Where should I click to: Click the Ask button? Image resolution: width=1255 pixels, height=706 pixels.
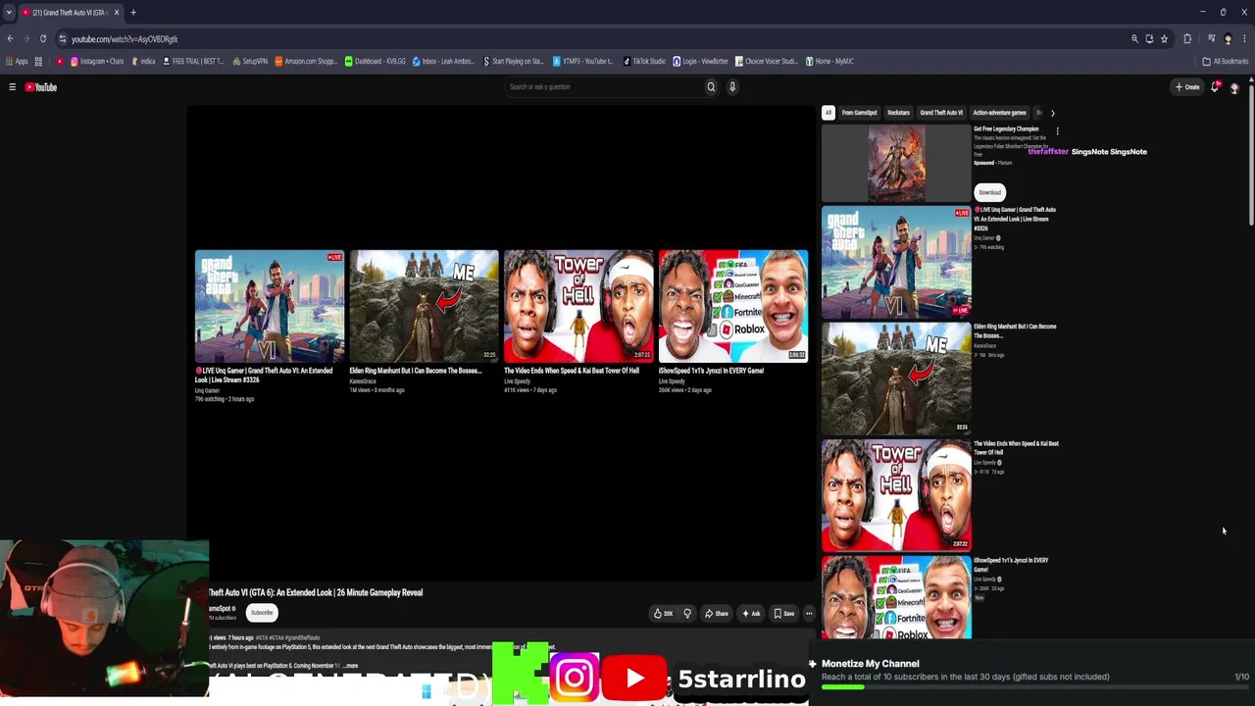752,614
